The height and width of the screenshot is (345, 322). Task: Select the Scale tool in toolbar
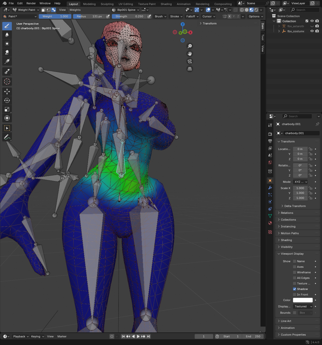pyautogui.click(x=7, y=109)
